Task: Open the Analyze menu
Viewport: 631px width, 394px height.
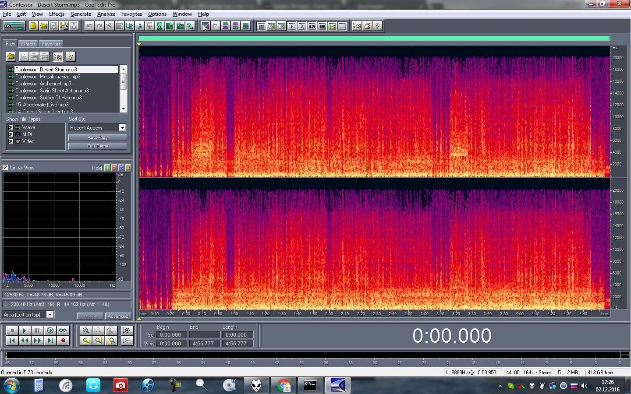Action: click(x=106, y=14)
